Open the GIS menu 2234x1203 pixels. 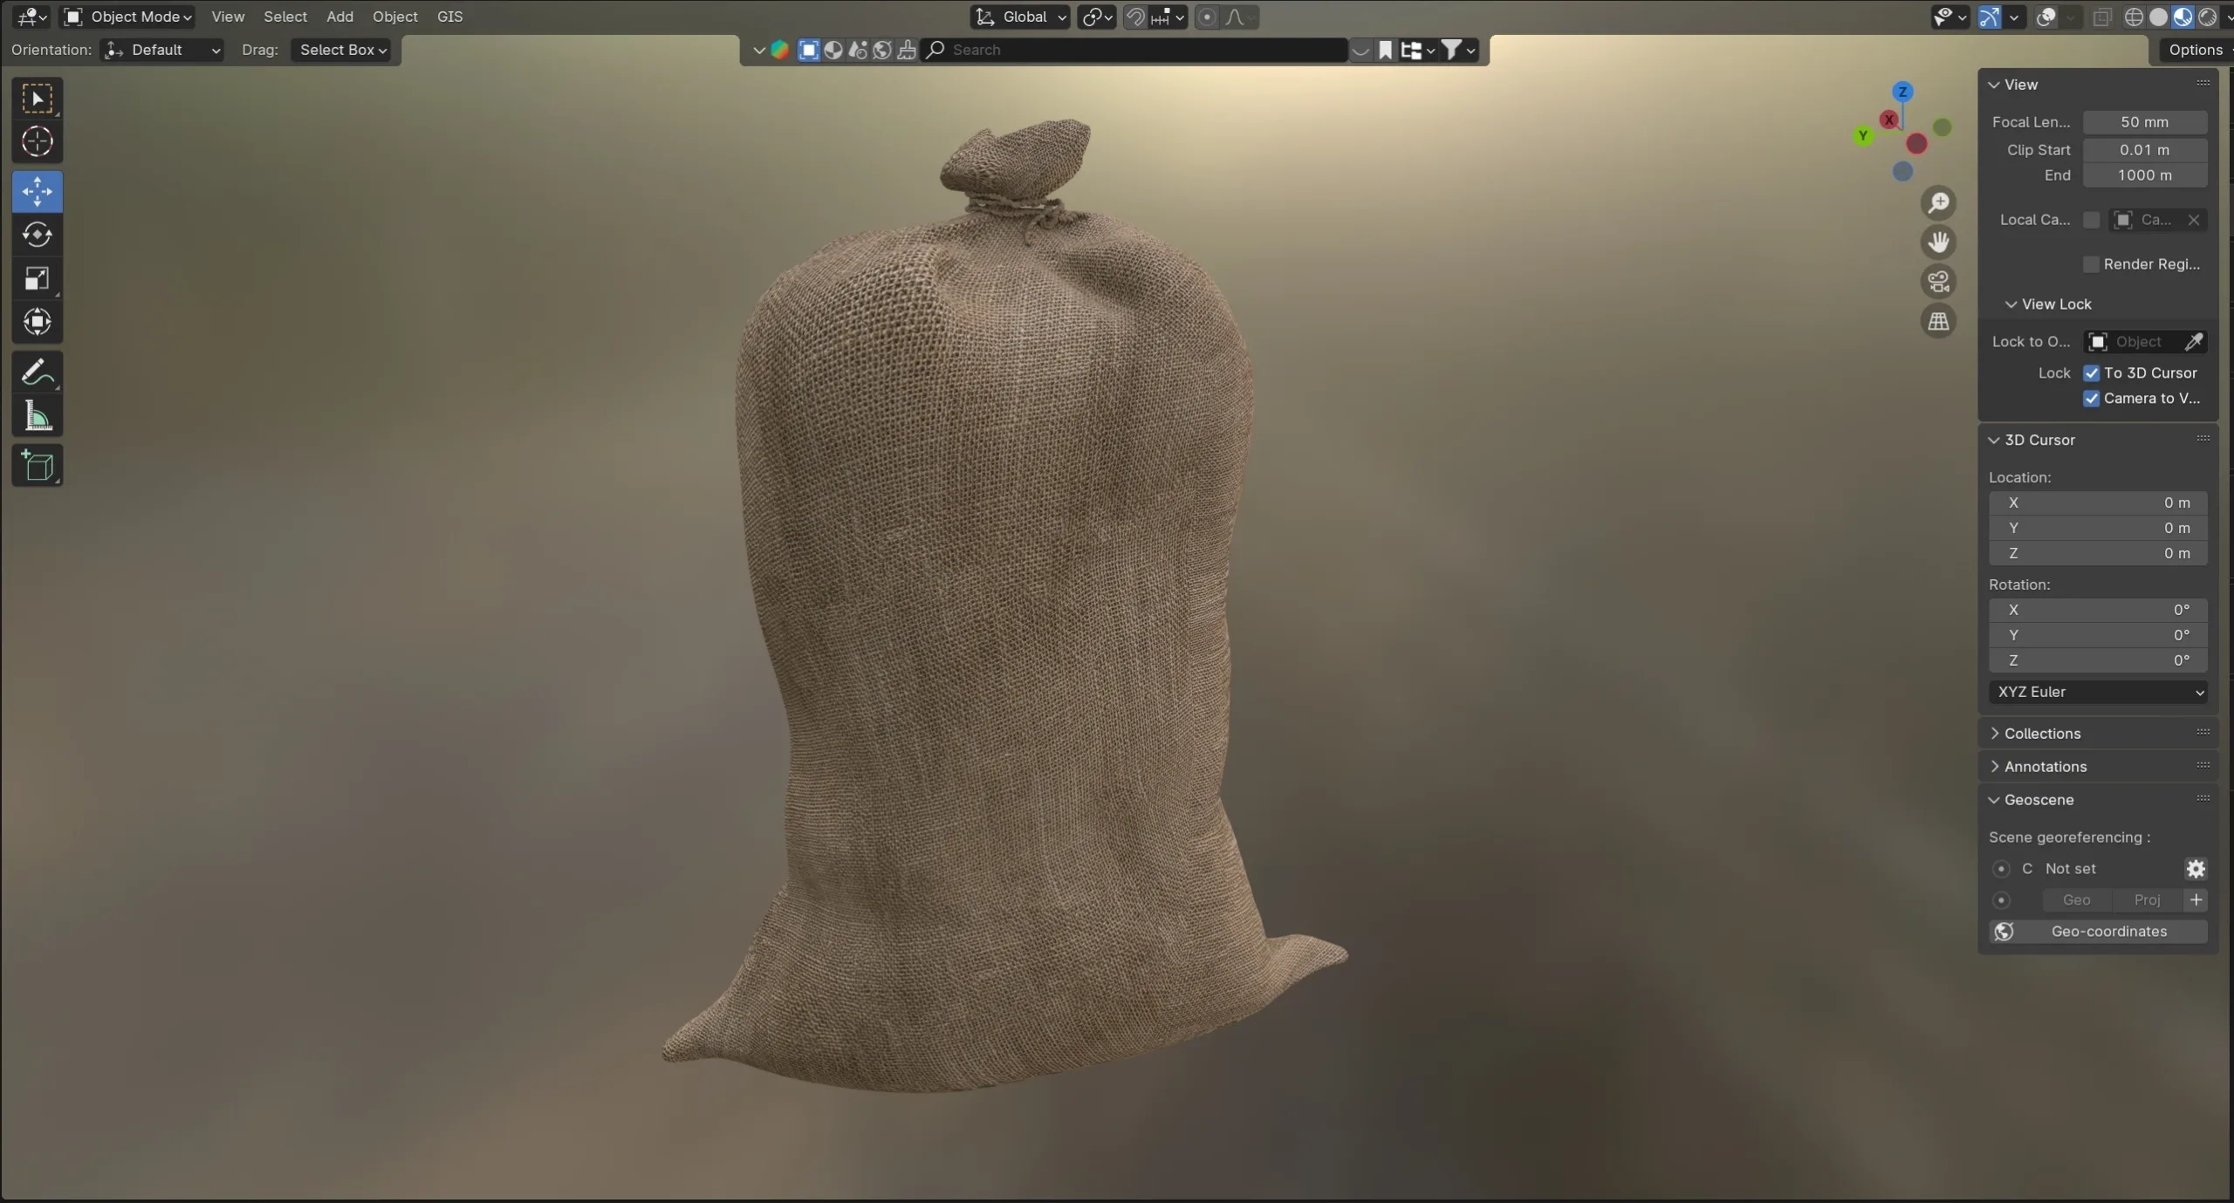pyautogui.click(x=449, y=17)
